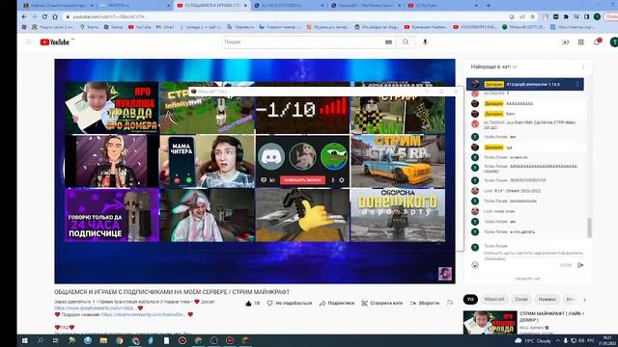Go back with the browser back arrow
This screenshot has width=618, height=347.
tap(24, 17)
